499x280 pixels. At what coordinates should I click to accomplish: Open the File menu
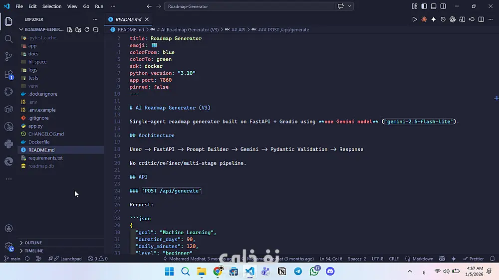pos(19,6)
